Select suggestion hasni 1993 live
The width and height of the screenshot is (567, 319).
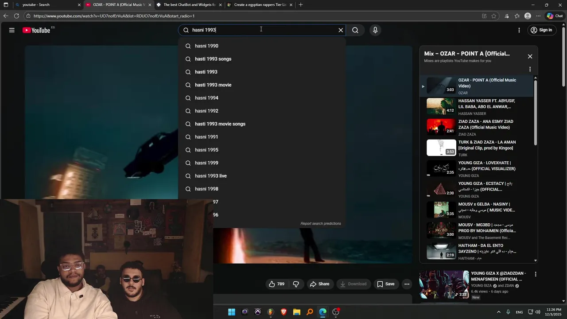pyautogui.click(x=262, y=176)
